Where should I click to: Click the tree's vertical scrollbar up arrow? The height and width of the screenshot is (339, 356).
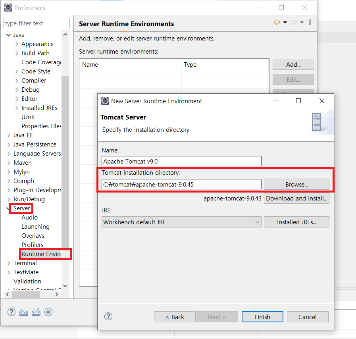pyautogui.click(x=65, y=35)
